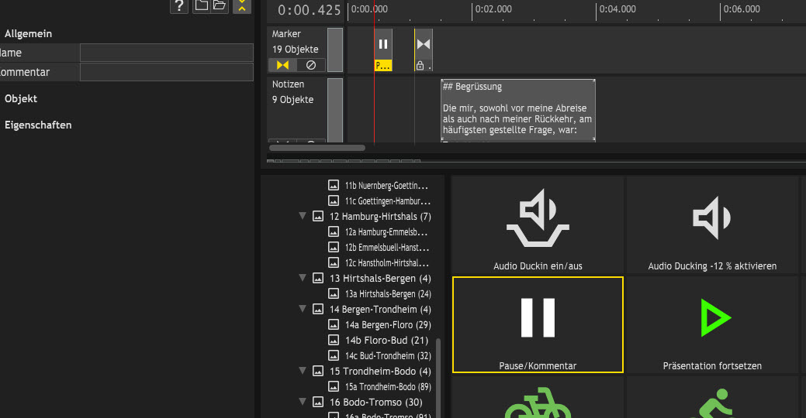Click image icon of 14b Floro-Bud row

pos(334,340)
